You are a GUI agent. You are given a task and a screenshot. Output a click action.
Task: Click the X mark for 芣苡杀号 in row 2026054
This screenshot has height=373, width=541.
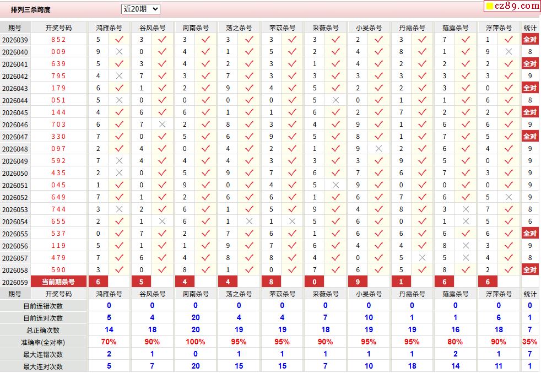[x=292, y=221]
